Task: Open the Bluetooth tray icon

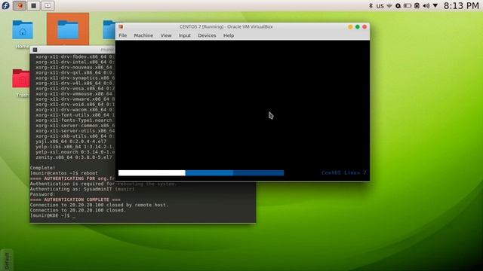Action: pos(371,5)
